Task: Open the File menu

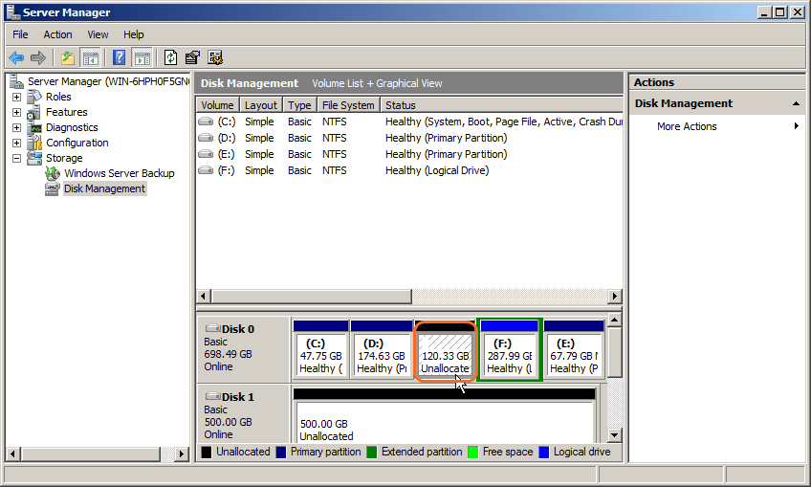Action: [x=20, y=34]
